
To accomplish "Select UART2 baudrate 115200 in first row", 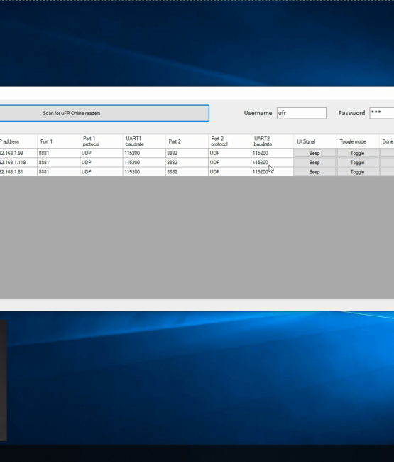I will pyautogui.click(x=272, y=153).
